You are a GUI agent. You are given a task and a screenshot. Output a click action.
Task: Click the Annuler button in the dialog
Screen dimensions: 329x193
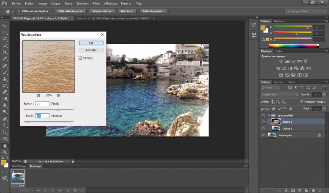coord(91,50)
